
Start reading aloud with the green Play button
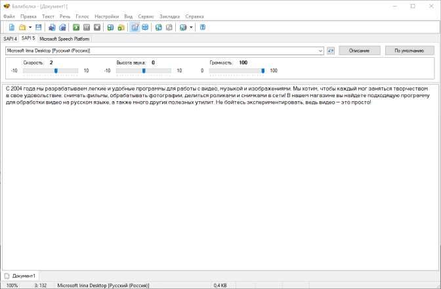pos(76,28)
